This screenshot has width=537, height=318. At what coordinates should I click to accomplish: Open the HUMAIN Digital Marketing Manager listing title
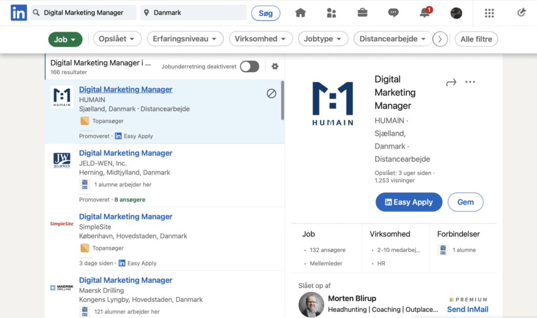[126, 90]
